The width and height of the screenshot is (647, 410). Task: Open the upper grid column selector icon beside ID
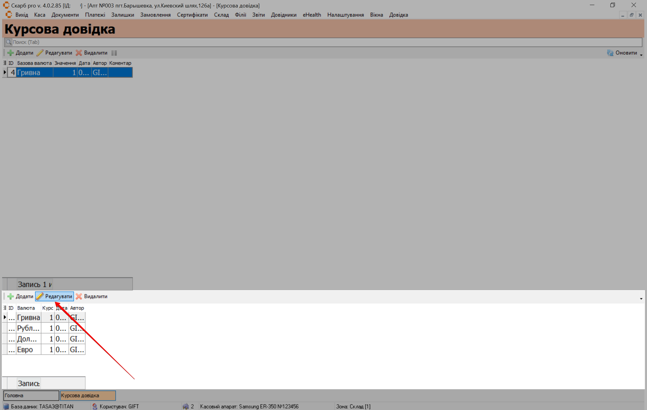coord(5,63)
